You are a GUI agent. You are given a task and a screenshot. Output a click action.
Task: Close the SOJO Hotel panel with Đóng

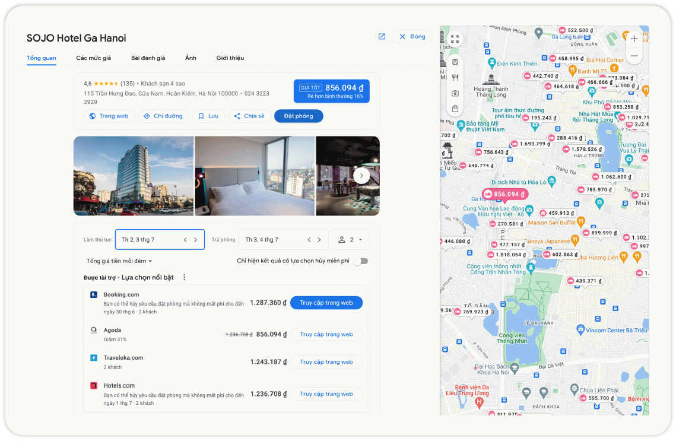tap(412, 37)
